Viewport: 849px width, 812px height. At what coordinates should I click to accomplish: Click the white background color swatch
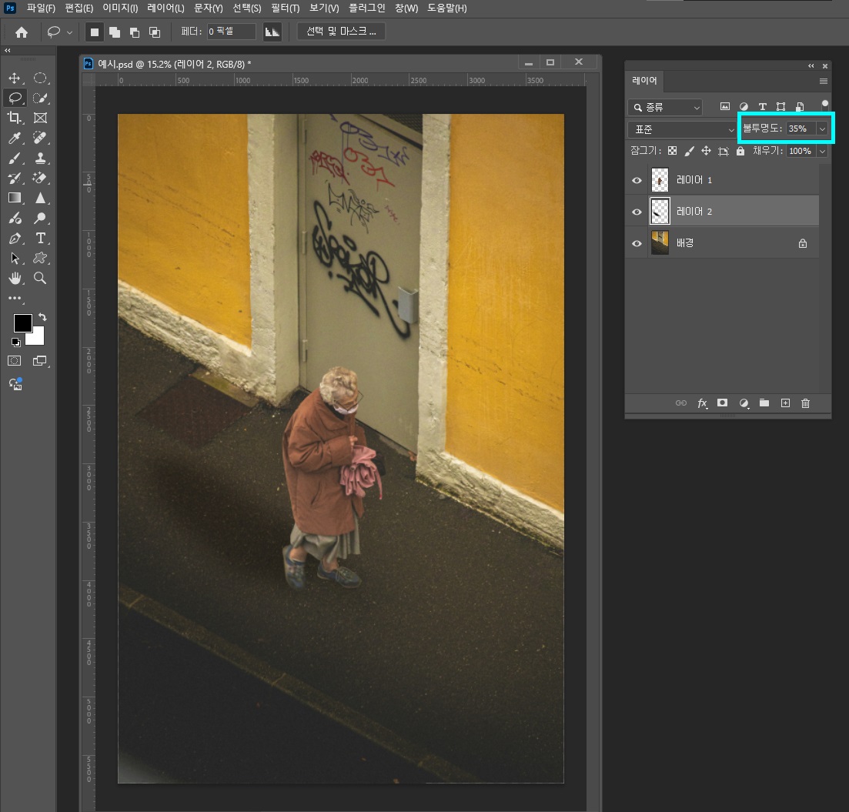[38, 339]
